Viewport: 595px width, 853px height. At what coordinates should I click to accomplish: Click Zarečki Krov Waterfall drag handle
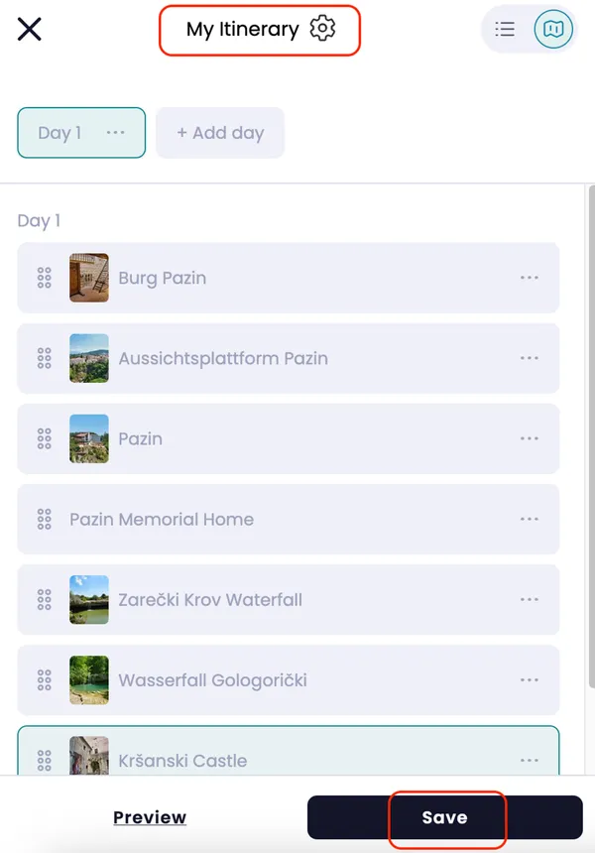(44, 599)
